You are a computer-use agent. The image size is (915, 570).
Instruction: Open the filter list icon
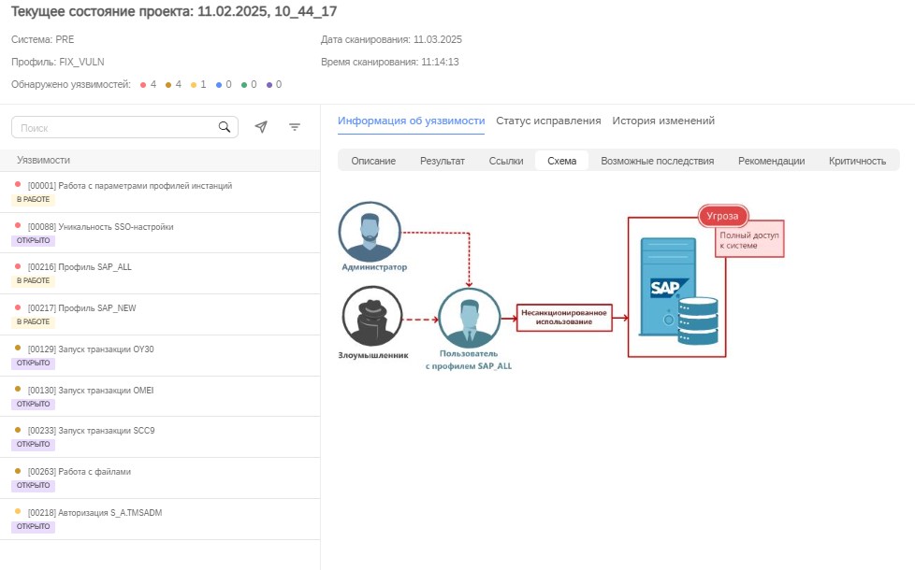[295, 127]
